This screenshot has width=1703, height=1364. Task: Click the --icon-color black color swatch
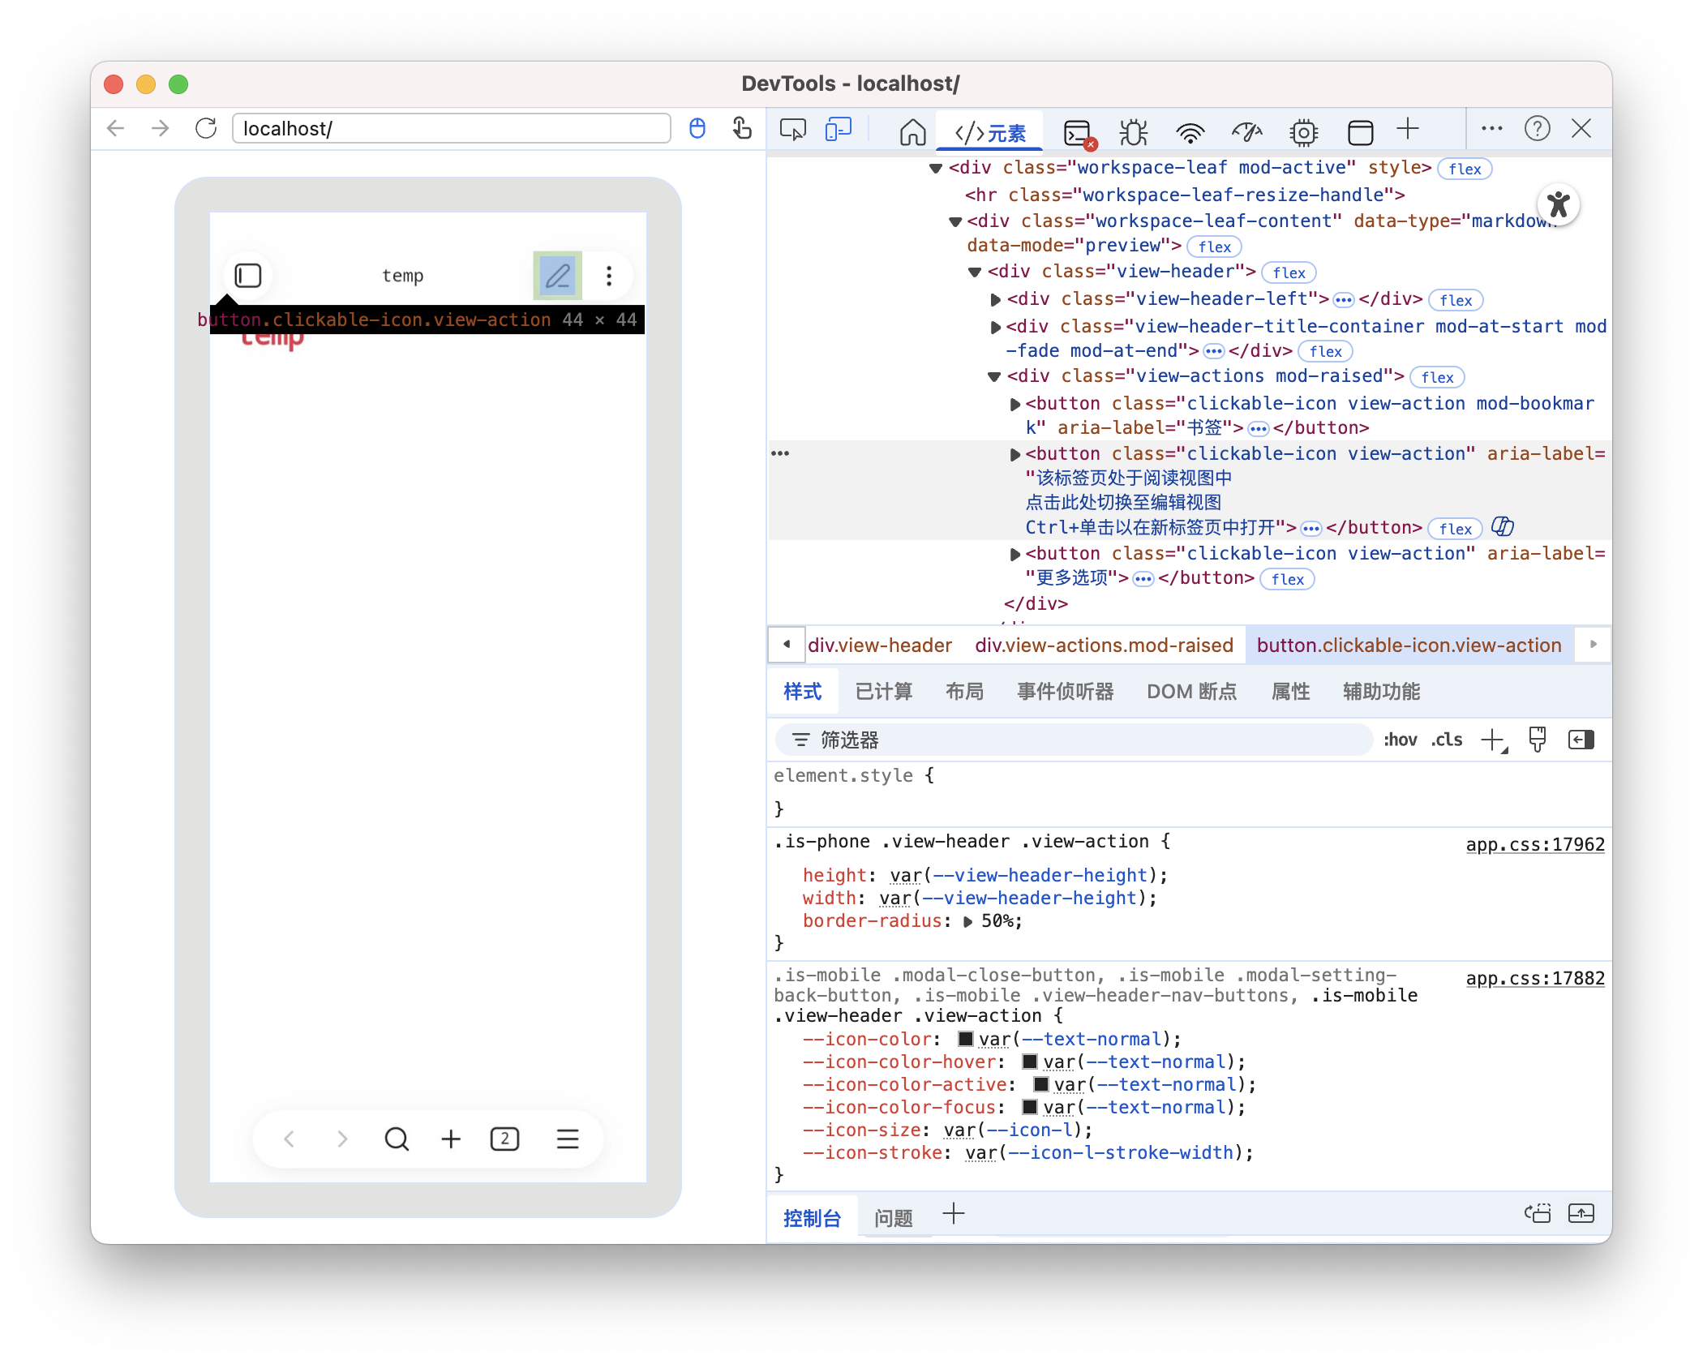pos(965,1039)
